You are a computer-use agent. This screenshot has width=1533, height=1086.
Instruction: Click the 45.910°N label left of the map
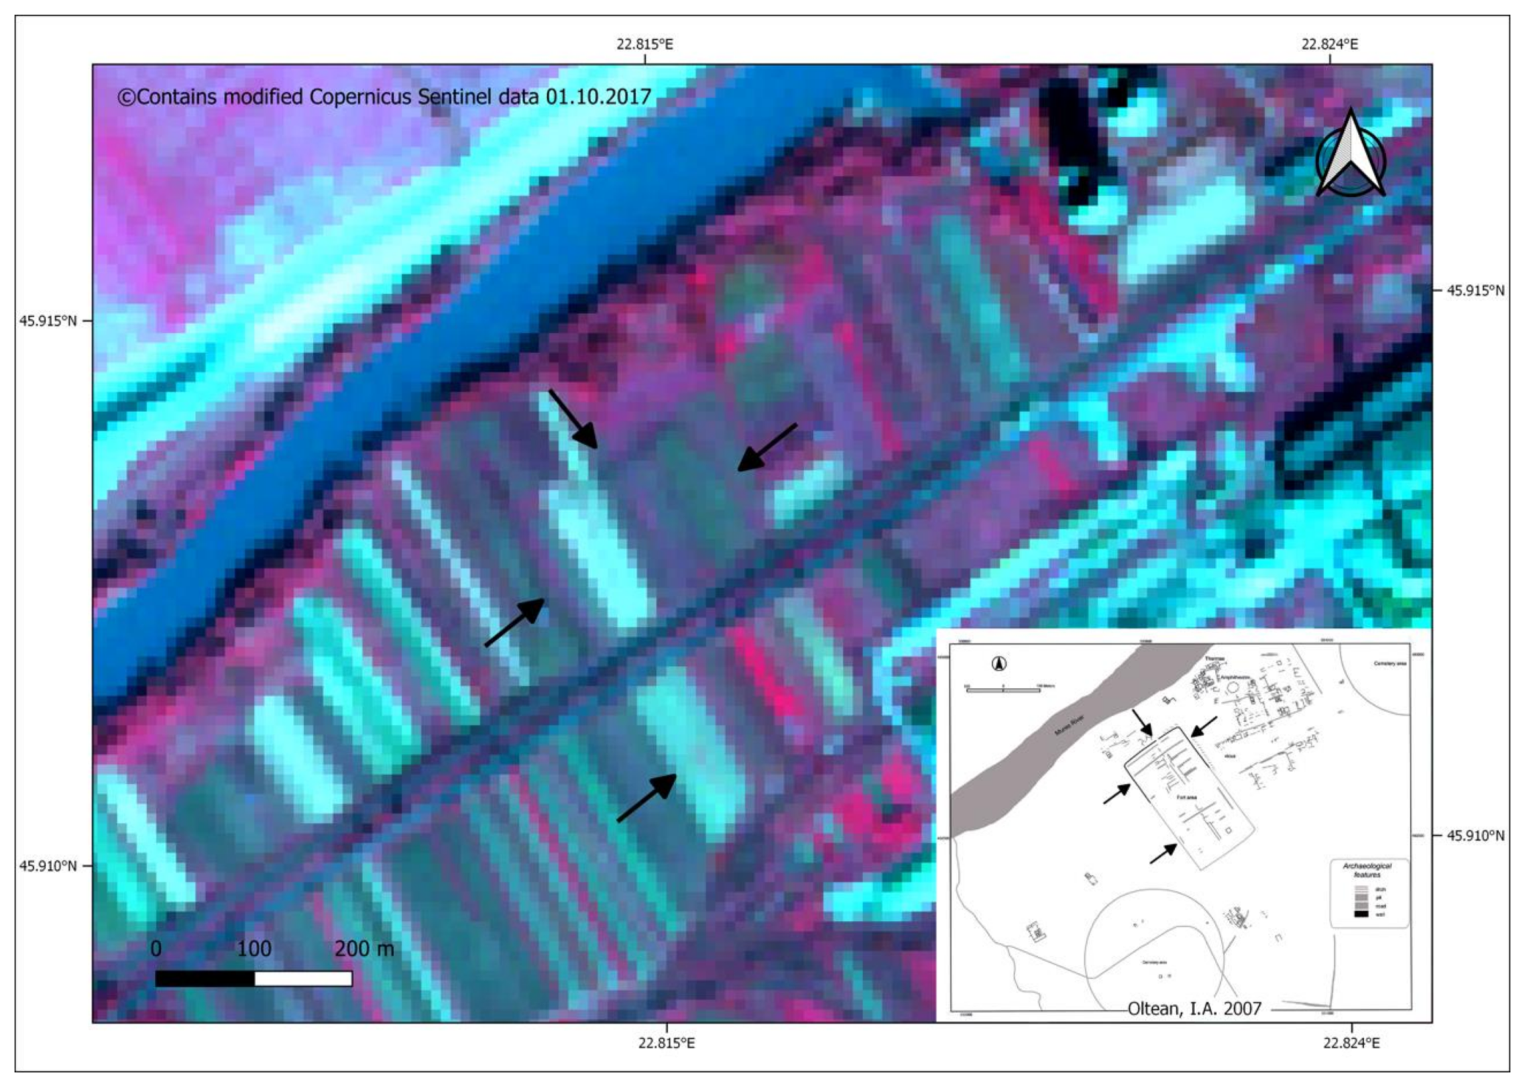point(48,865)
